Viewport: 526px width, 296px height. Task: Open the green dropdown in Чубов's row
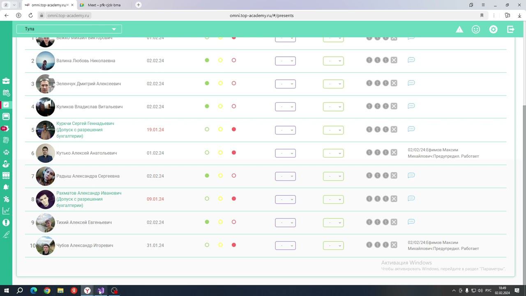(x=333, y=246)
